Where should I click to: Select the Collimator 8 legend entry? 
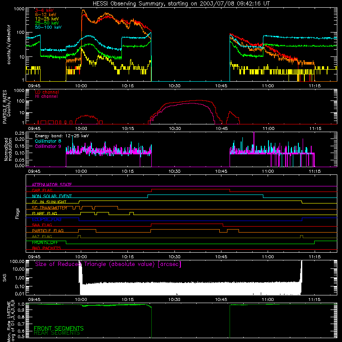pyautogui.click(x=48, y=141)
